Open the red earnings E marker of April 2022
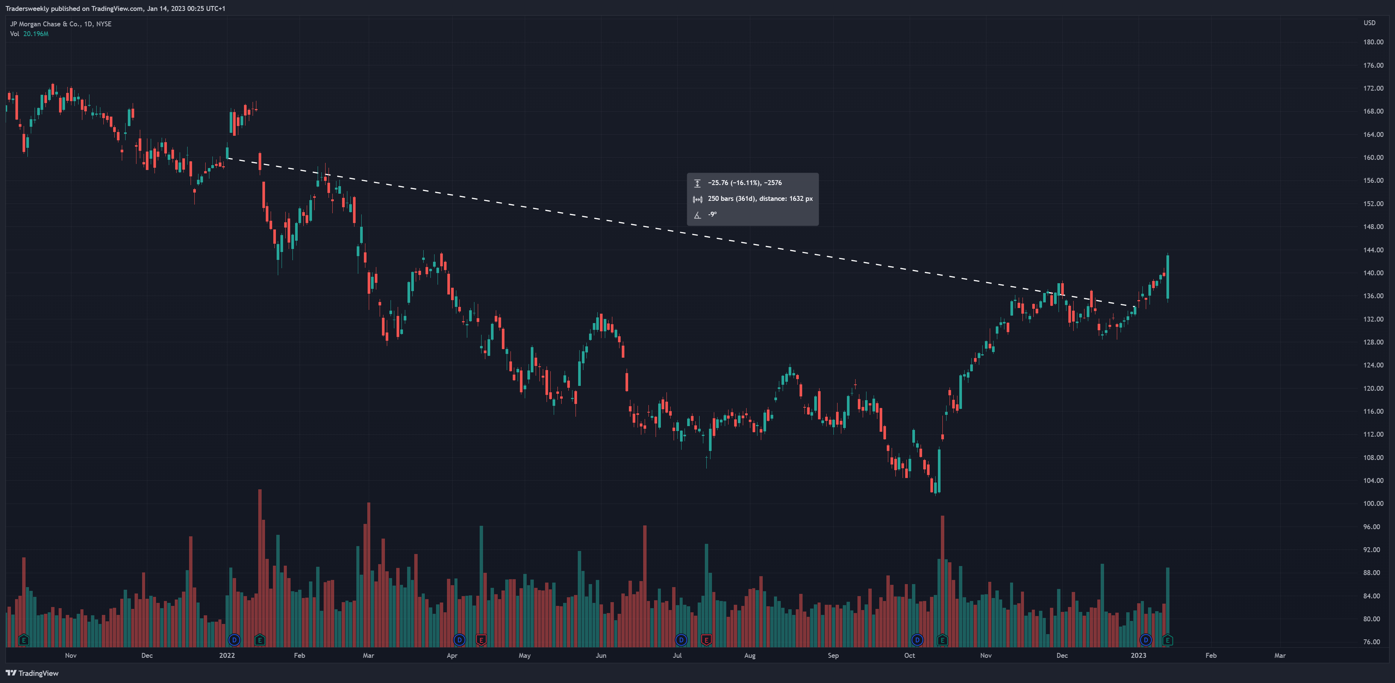The height and width of the screenshot is (683, 1395). click(x=481, y=640)
